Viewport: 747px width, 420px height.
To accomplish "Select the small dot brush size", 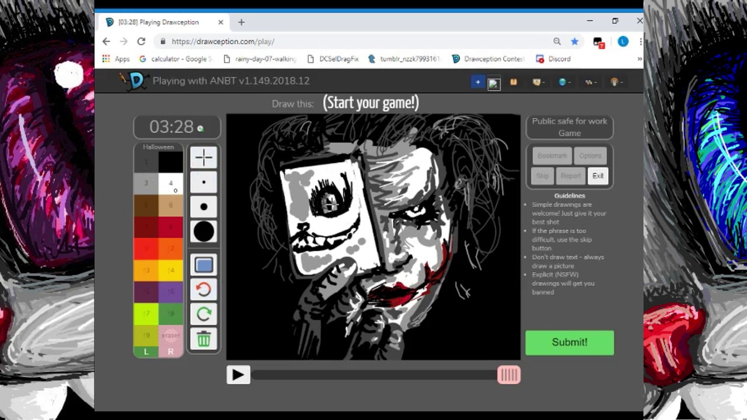I will click(x=204, y=182).
